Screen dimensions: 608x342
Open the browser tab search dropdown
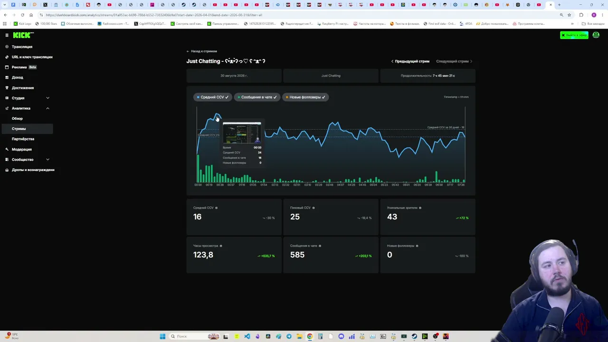[x=5, y=5]
